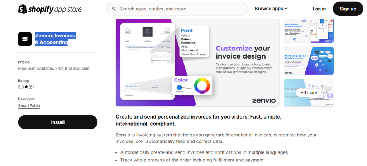Click the + 1 more button
This screenshot has width=367, height=166.
click(309, 92)
